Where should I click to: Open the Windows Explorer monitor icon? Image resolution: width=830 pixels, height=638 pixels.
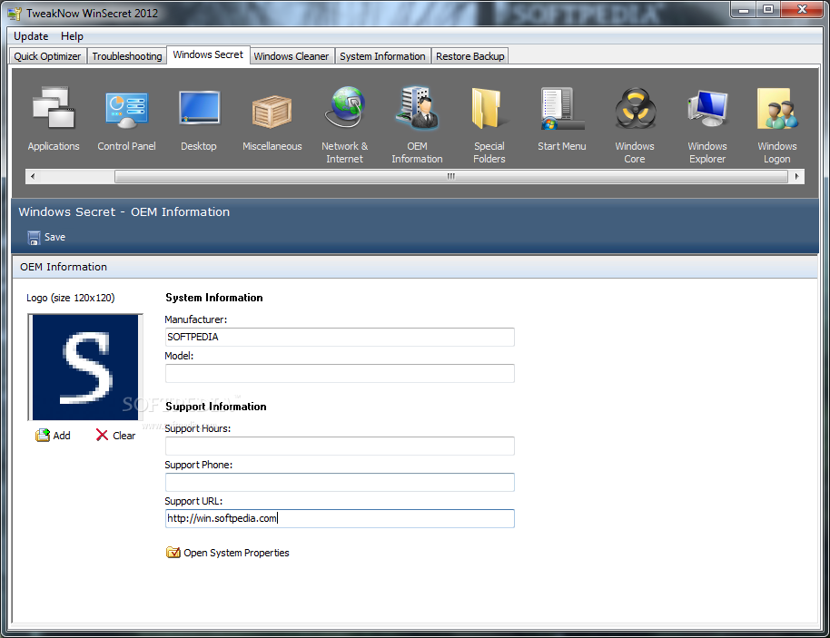click(707, 108)
